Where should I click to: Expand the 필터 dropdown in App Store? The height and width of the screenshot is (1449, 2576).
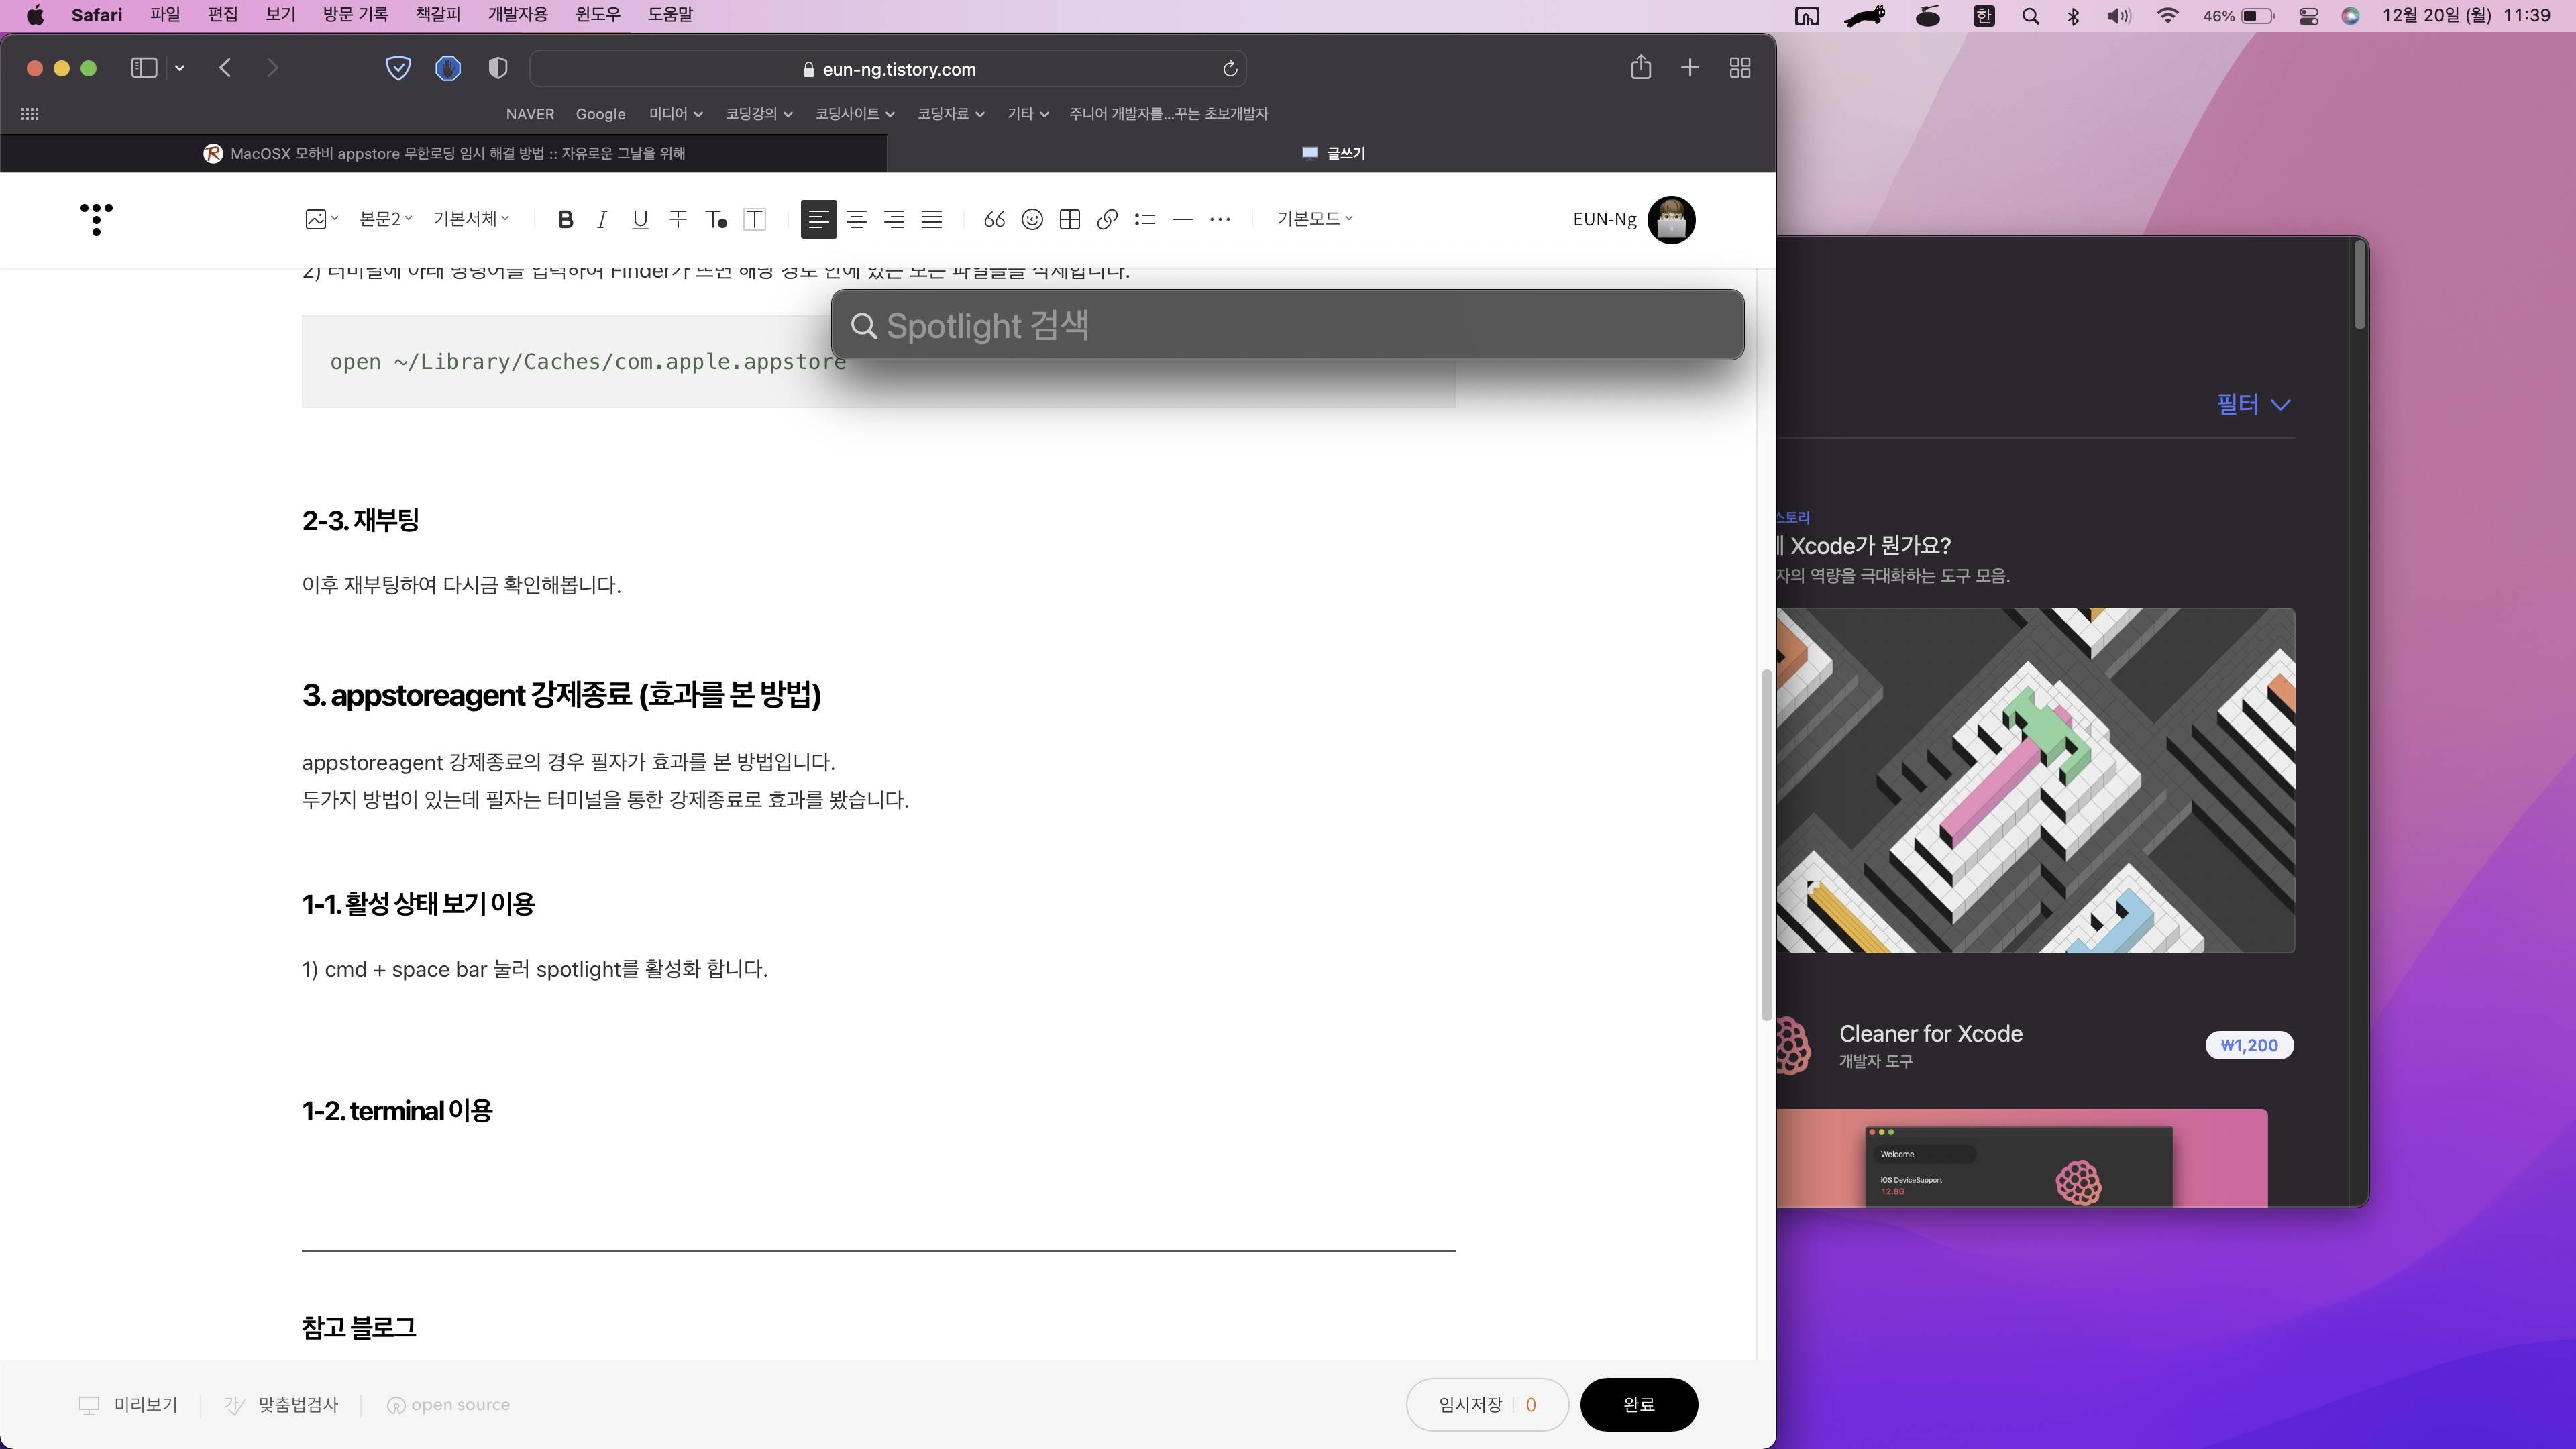[x=2253, y=404]
